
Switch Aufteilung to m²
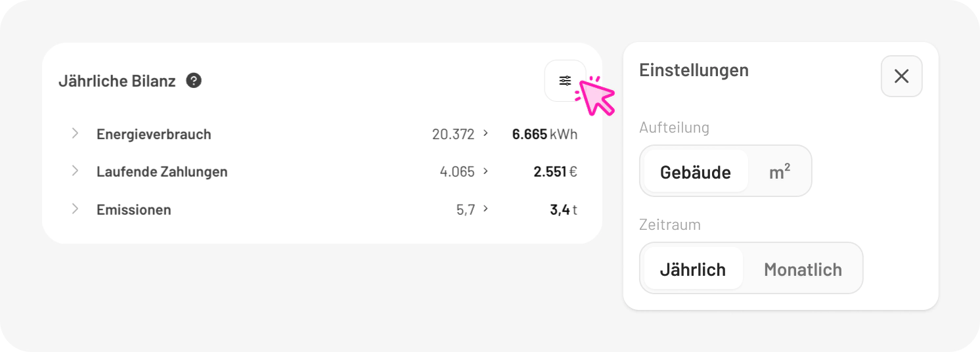(780, 172)
